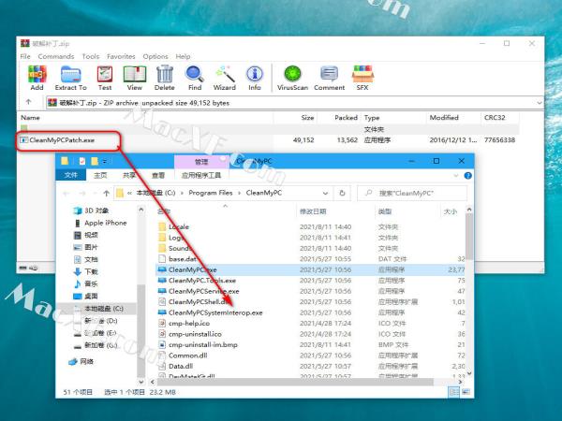The height and width of the screenshot is (421, 562).
Task: Expand the Explorer ribbon chevron
Action: click(x=456, y=176)
